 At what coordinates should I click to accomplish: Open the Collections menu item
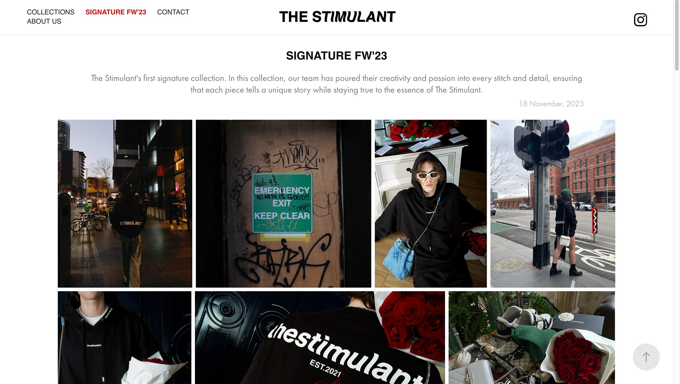51,12
